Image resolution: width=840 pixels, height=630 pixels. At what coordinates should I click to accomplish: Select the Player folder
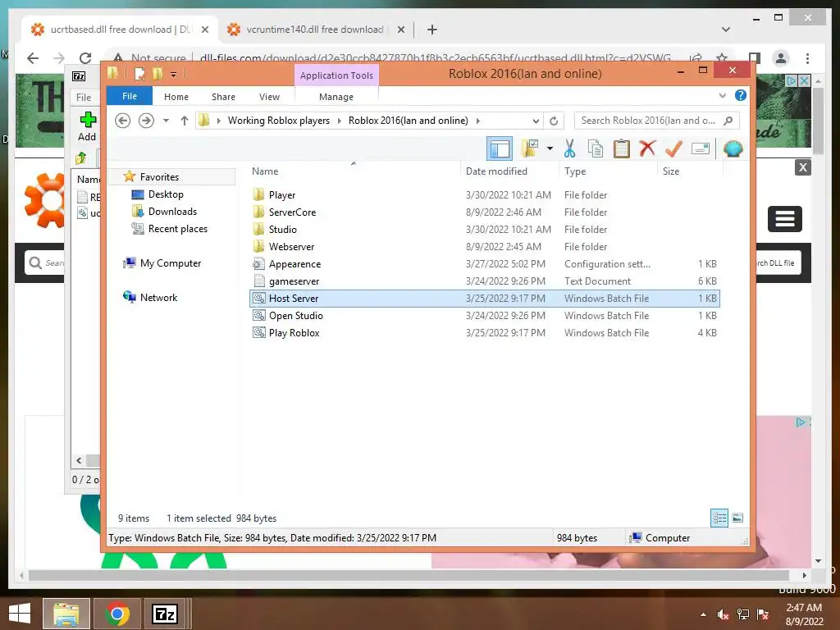(484, 195)
